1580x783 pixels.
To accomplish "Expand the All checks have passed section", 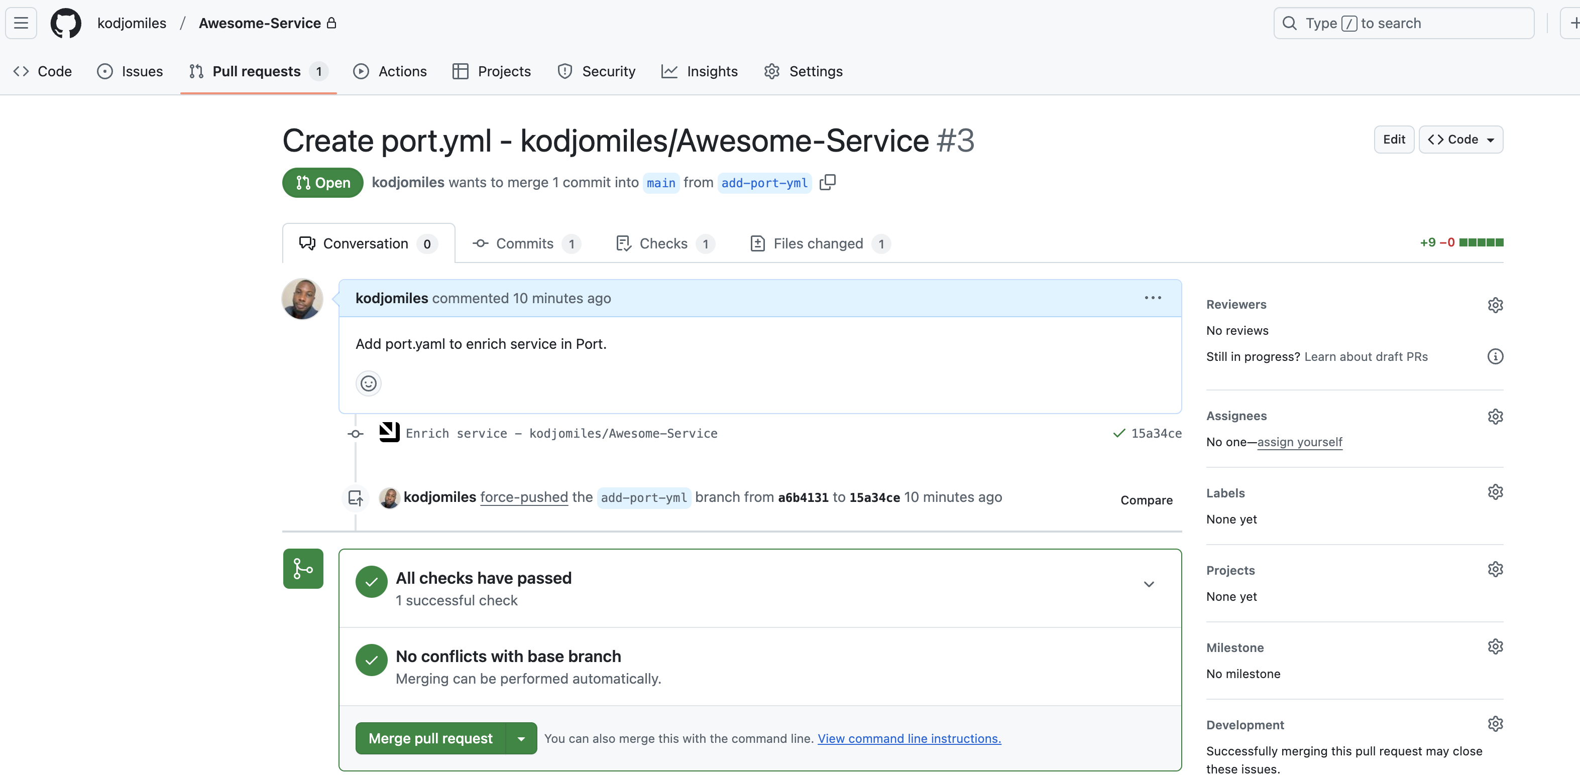I will [1149, 584].
